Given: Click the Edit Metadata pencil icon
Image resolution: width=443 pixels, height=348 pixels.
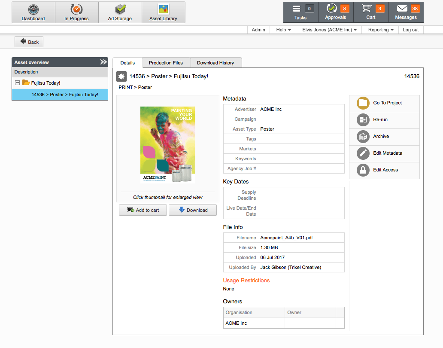Looking at the screenshot, I should (363, 153).
